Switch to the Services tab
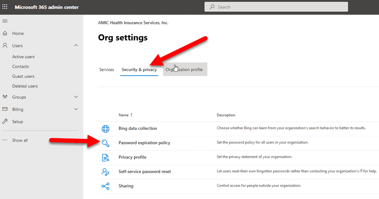The image size is (379, 199). pos(107,70)
